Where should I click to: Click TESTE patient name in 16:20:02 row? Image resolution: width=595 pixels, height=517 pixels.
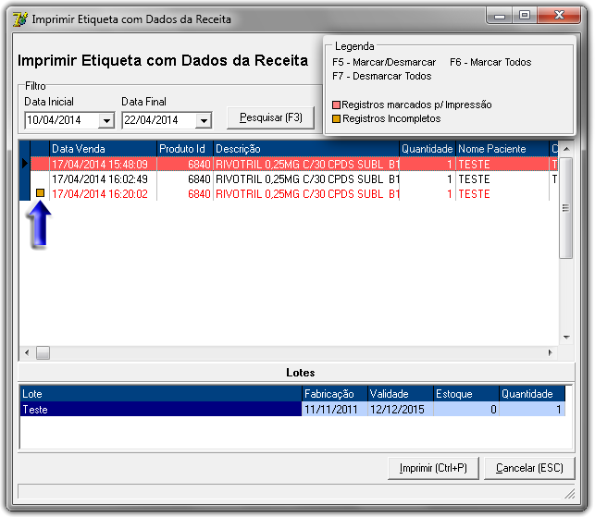[x=474, y=194]
